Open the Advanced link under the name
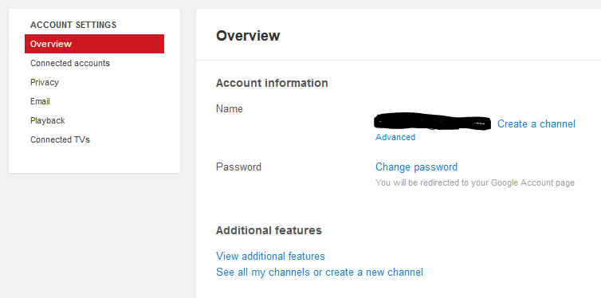601x298 pixels. 395,137
